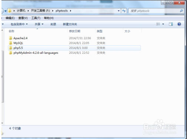Click 计算机 in the address breadcrumb
187x139 pixels.
point(21,11)
